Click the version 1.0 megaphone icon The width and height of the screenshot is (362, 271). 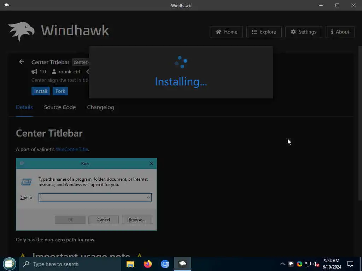pyautogui.click(x=34, y=72)
